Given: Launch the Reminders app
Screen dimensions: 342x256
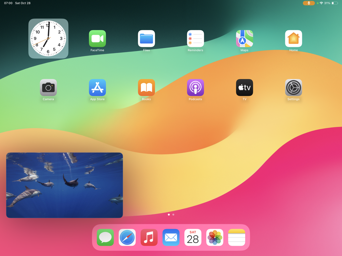Looking at the screenshot, I should click(x=195, y=39).
